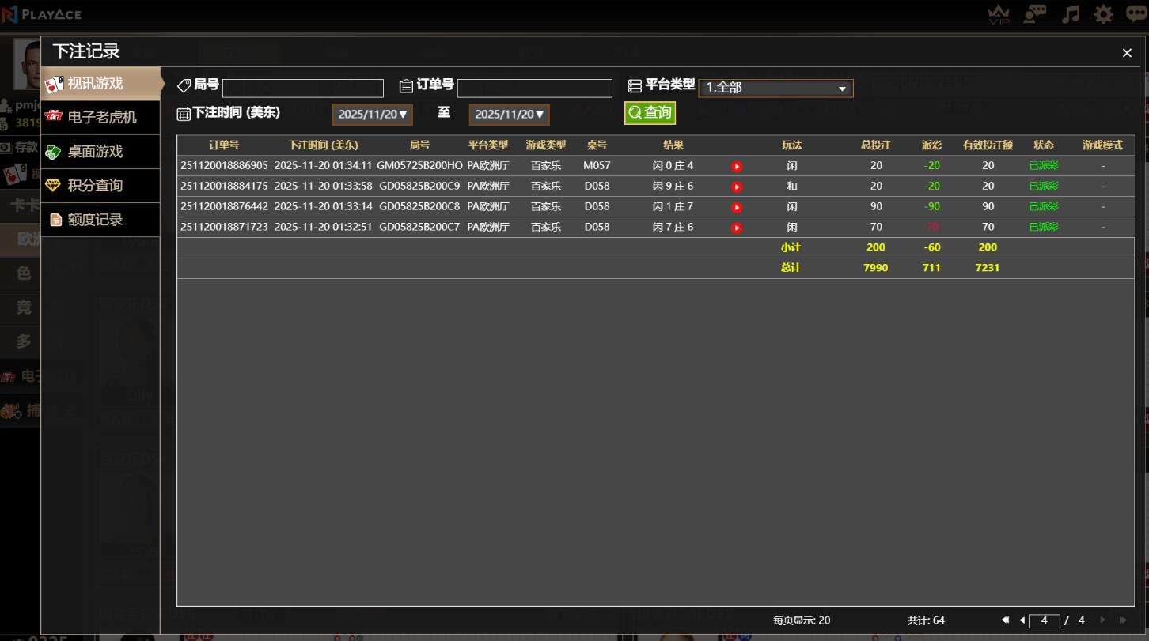Expand the 平台类型 dropdown showing 1.全部

(x=775, y=88)
